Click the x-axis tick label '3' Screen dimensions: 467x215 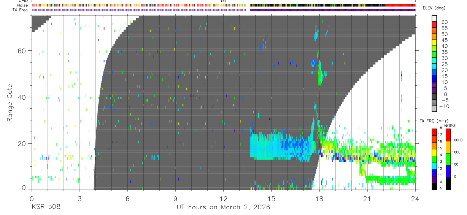[79, 198]
